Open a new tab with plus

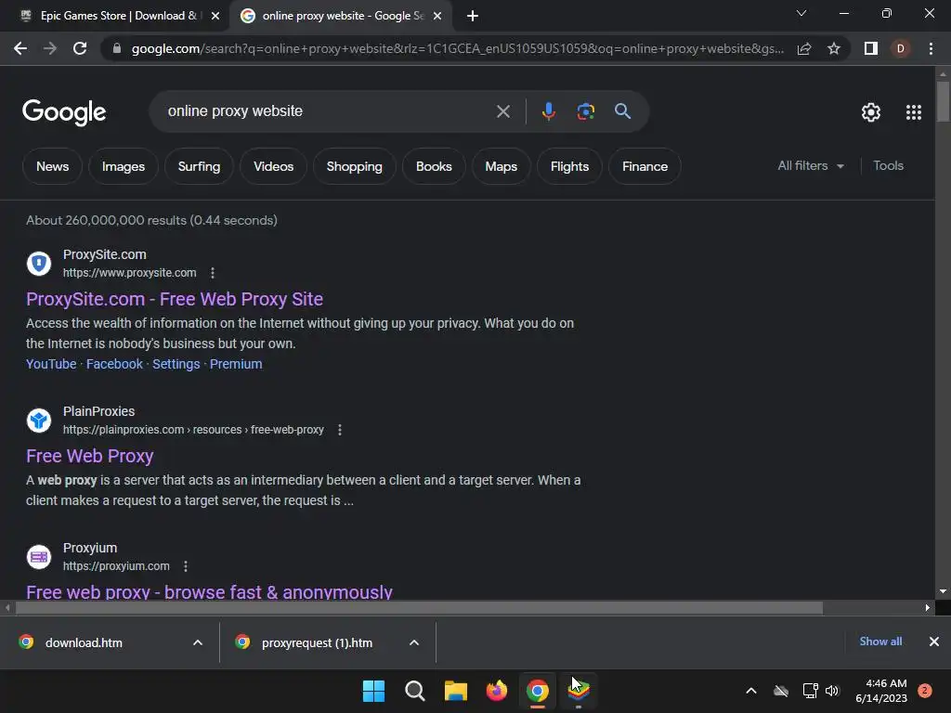pos(473,16)
